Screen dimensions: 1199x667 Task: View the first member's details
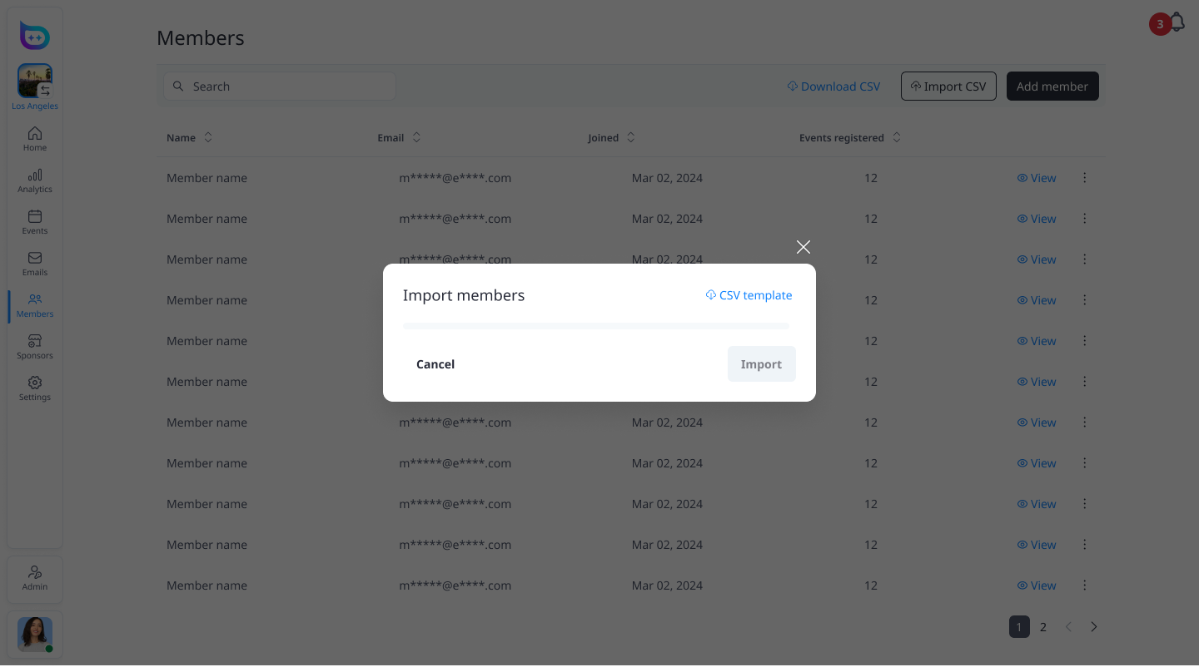pyautogui.click(x=1037, y=178)
